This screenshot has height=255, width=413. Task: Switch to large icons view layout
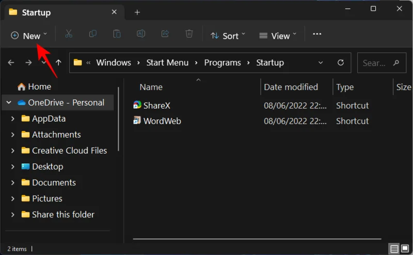(x=405, y=248)
